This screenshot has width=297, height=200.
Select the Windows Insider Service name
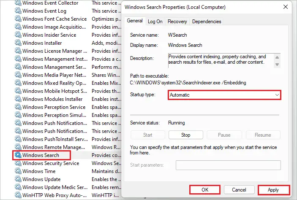pyautogui.click(x=49, y=35)
